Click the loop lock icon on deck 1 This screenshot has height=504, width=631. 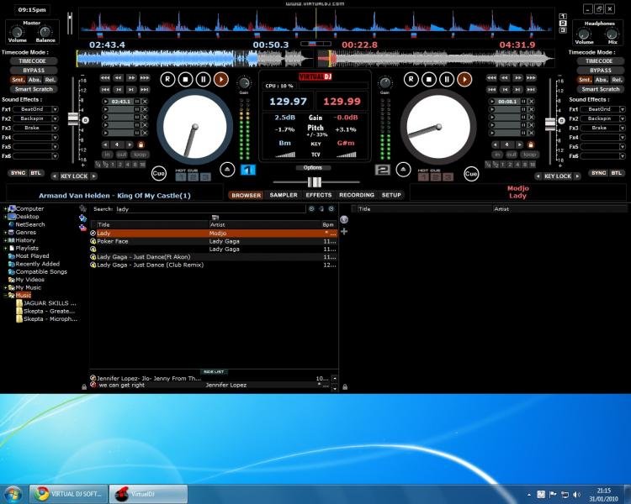[x=141, y=144]
